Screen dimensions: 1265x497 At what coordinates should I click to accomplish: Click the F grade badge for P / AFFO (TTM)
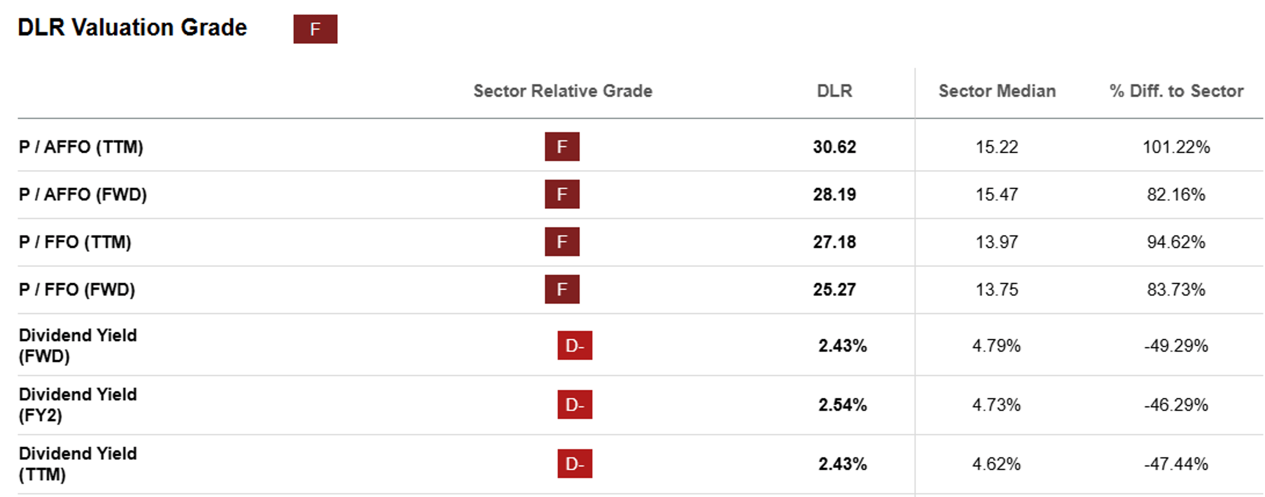[562, 147]
